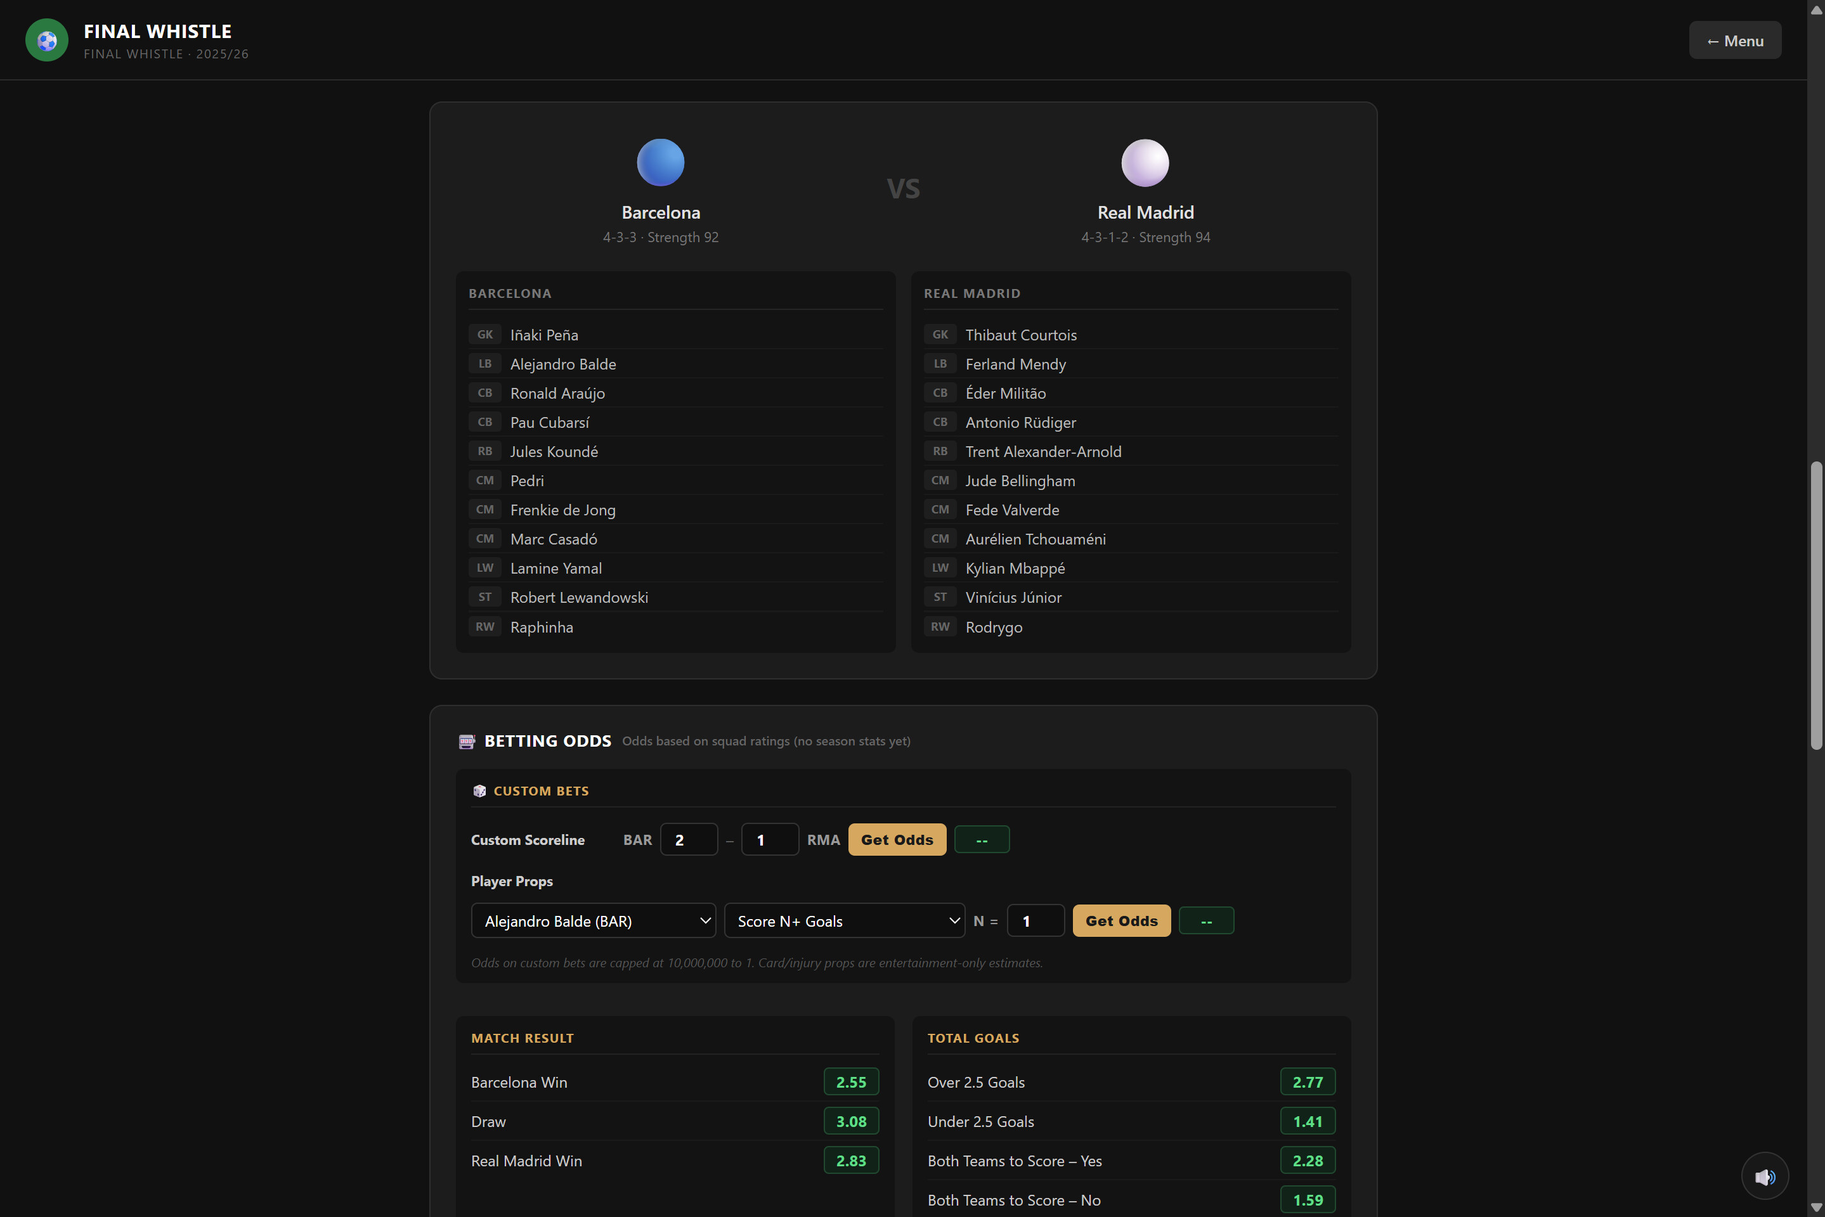Click the Real Madrid white team crest

(1145, 162)
